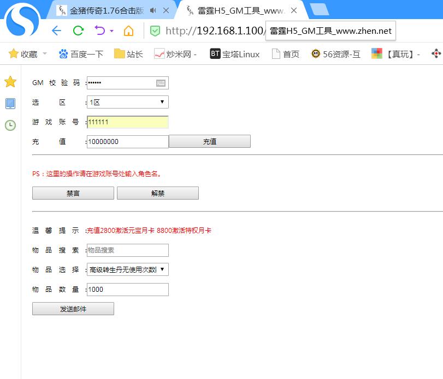Open the history clock icon in the sidebar
Viewport: 443px width, 379px height.
[x=10, y=125]
